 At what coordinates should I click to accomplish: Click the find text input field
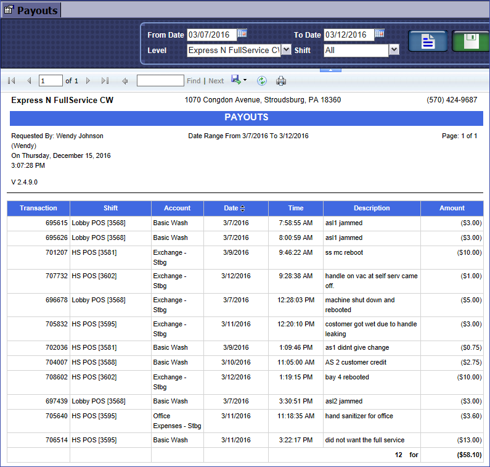pos(160,81)
